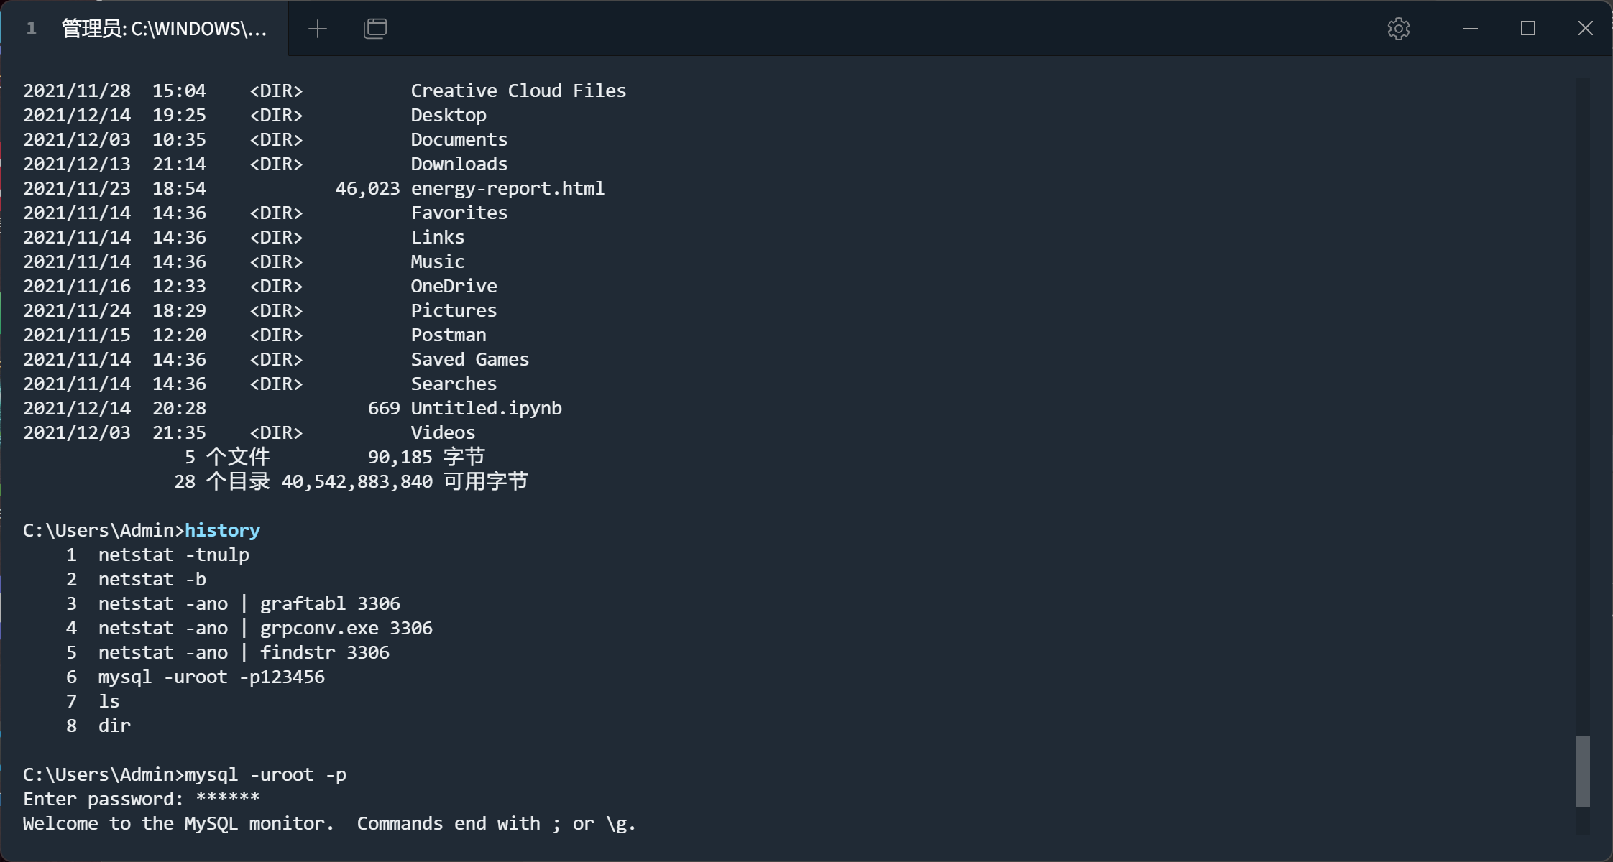Select the Creative Cloud Files directory
This screenshot has width=1613, height=862.
[x=518, y=90]
